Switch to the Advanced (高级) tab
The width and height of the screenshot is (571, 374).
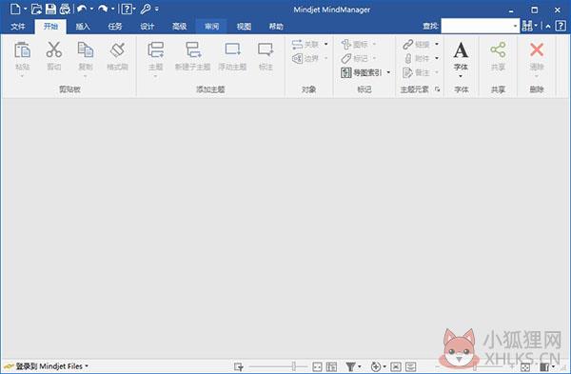click(179, 27)
